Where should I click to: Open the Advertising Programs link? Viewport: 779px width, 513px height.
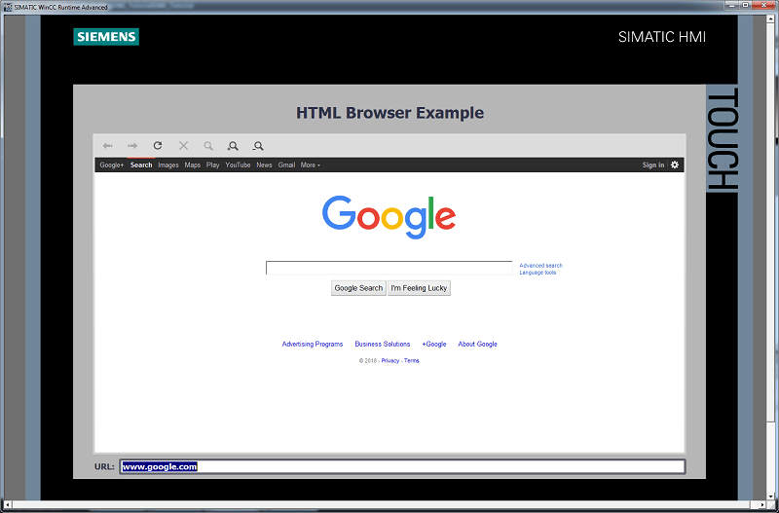coord(313,344)
